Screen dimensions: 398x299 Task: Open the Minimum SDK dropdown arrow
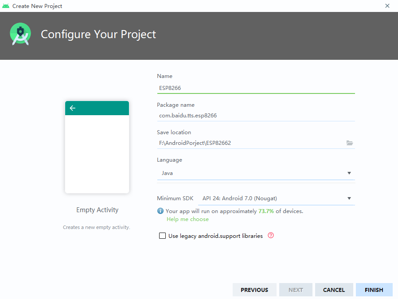(x=349, y=198)
